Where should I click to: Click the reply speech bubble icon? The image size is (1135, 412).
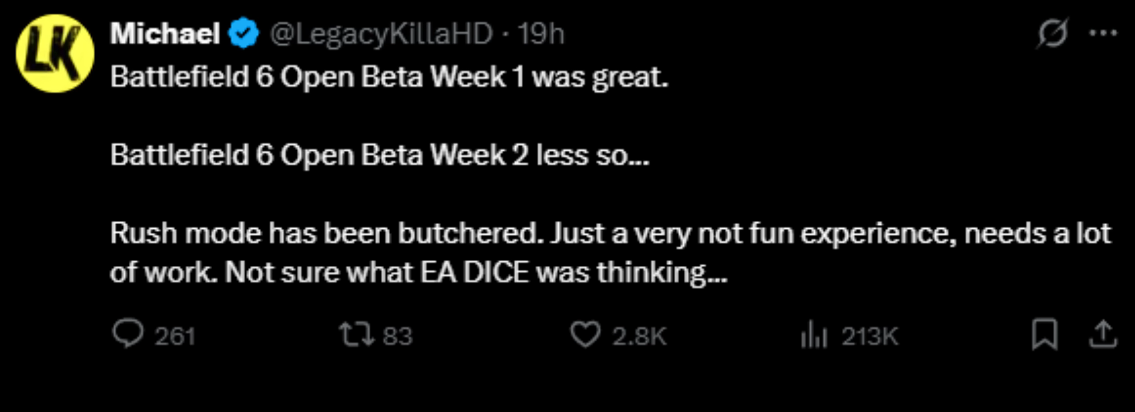pos(128,334)
